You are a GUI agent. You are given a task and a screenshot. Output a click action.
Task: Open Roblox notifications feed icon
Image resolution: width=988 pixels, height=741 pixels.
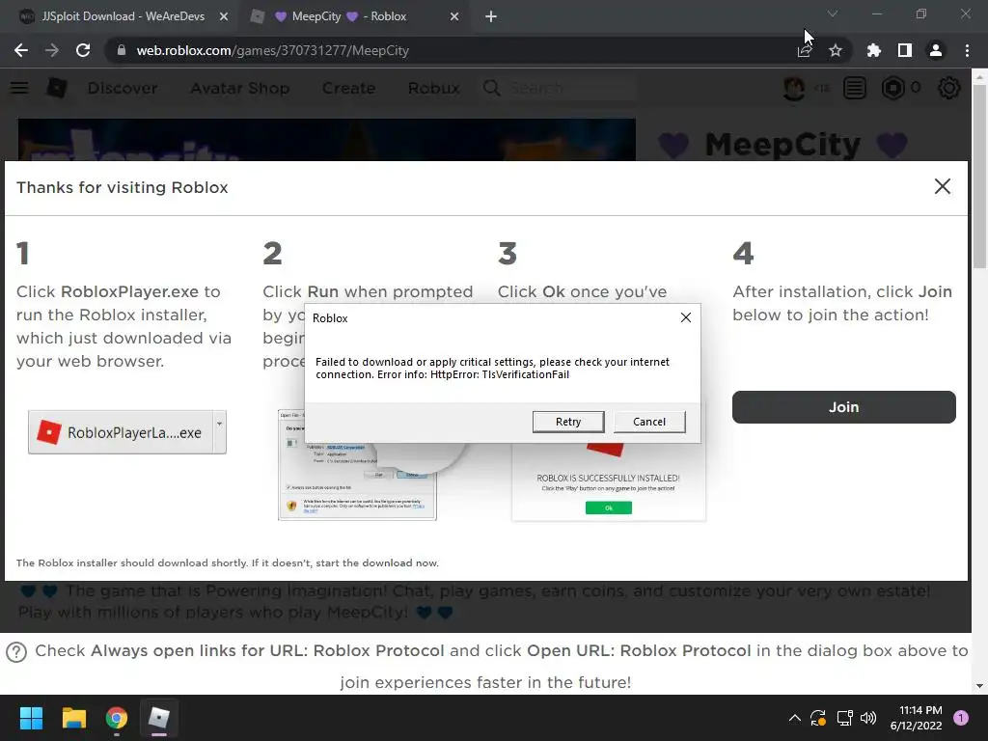[x=855, y=88]
